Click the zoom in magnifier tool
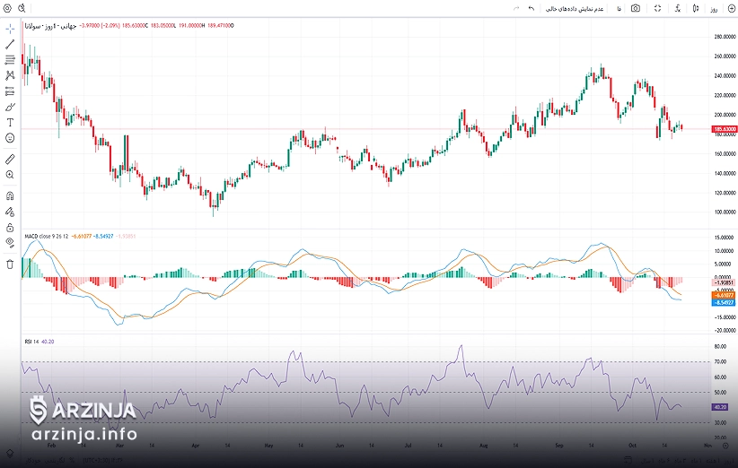The width and height of the screenshot is (738, 468). click(x=10, y=175)
